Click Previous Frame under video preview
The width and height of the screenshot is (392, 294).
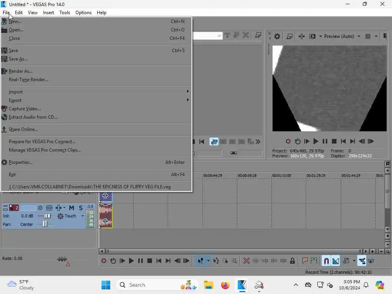coord(361,142)
